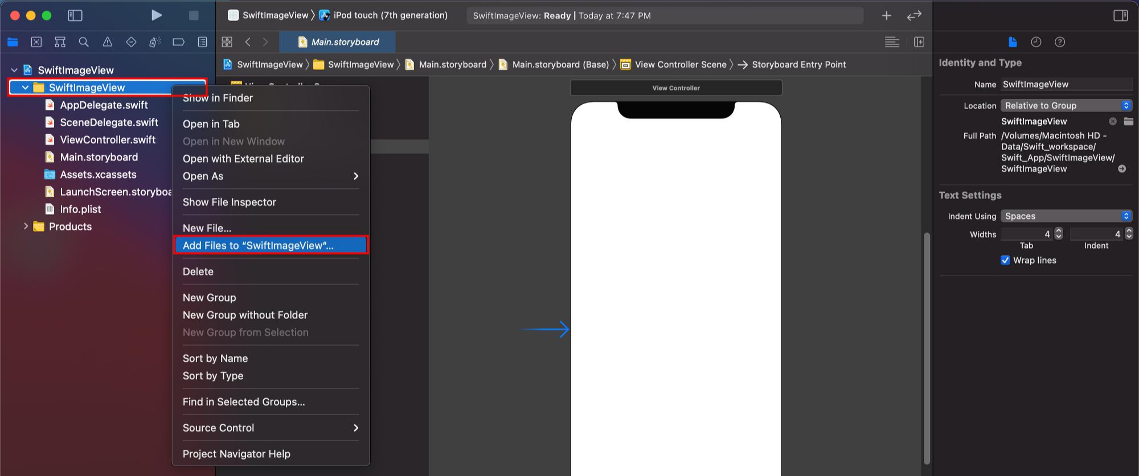The width and height of the screenshot is (1139, 476).
Task: Choose New File… from context menu
Action: (271, 228)
